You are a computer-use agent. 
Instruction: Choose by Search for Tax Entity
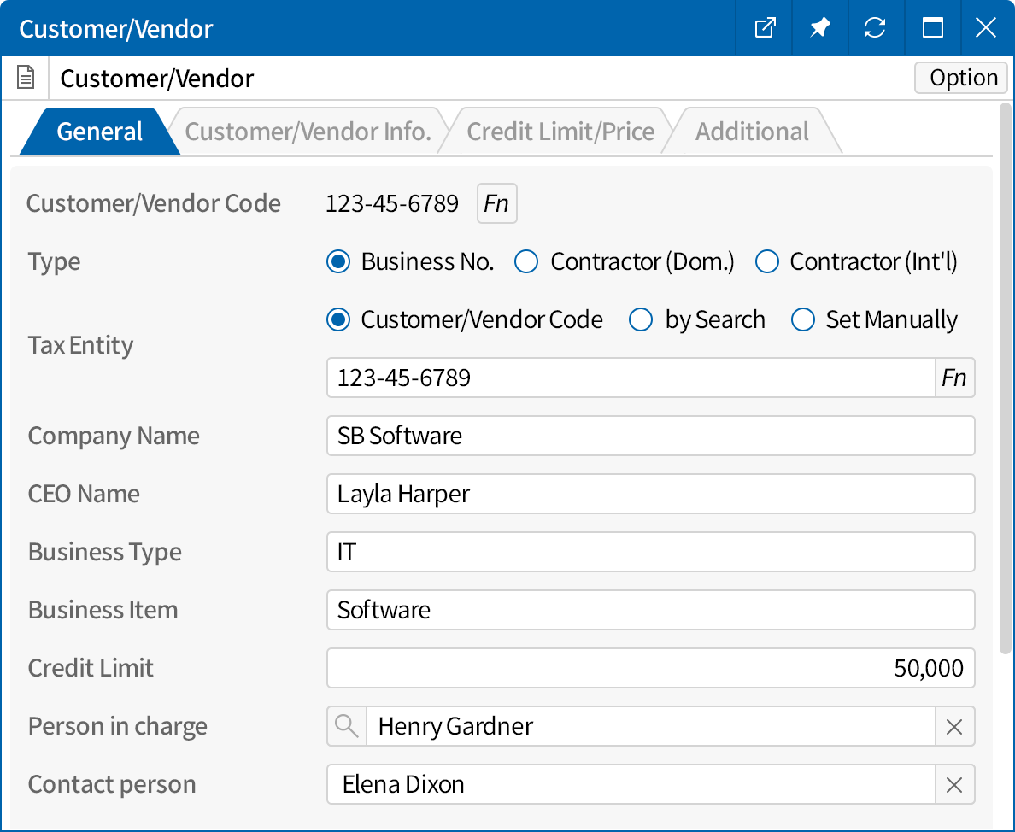[641, 320]
